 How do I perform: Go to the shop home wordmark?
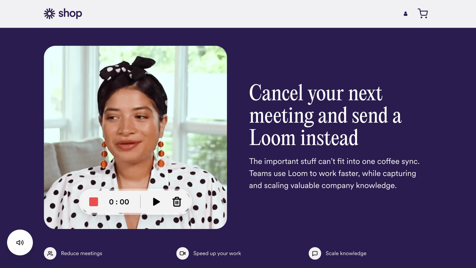70,13
